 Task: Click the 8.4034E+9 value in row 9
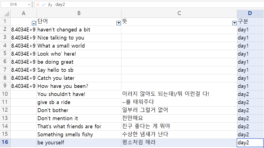tap(23, 86)
